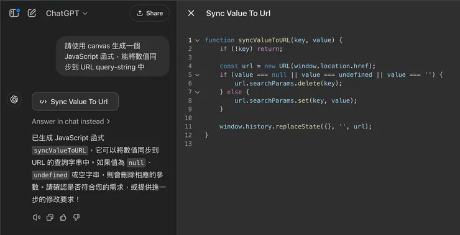Click the Sync Value To Url canvas title
460x235 pixels.
coord(238,13)
